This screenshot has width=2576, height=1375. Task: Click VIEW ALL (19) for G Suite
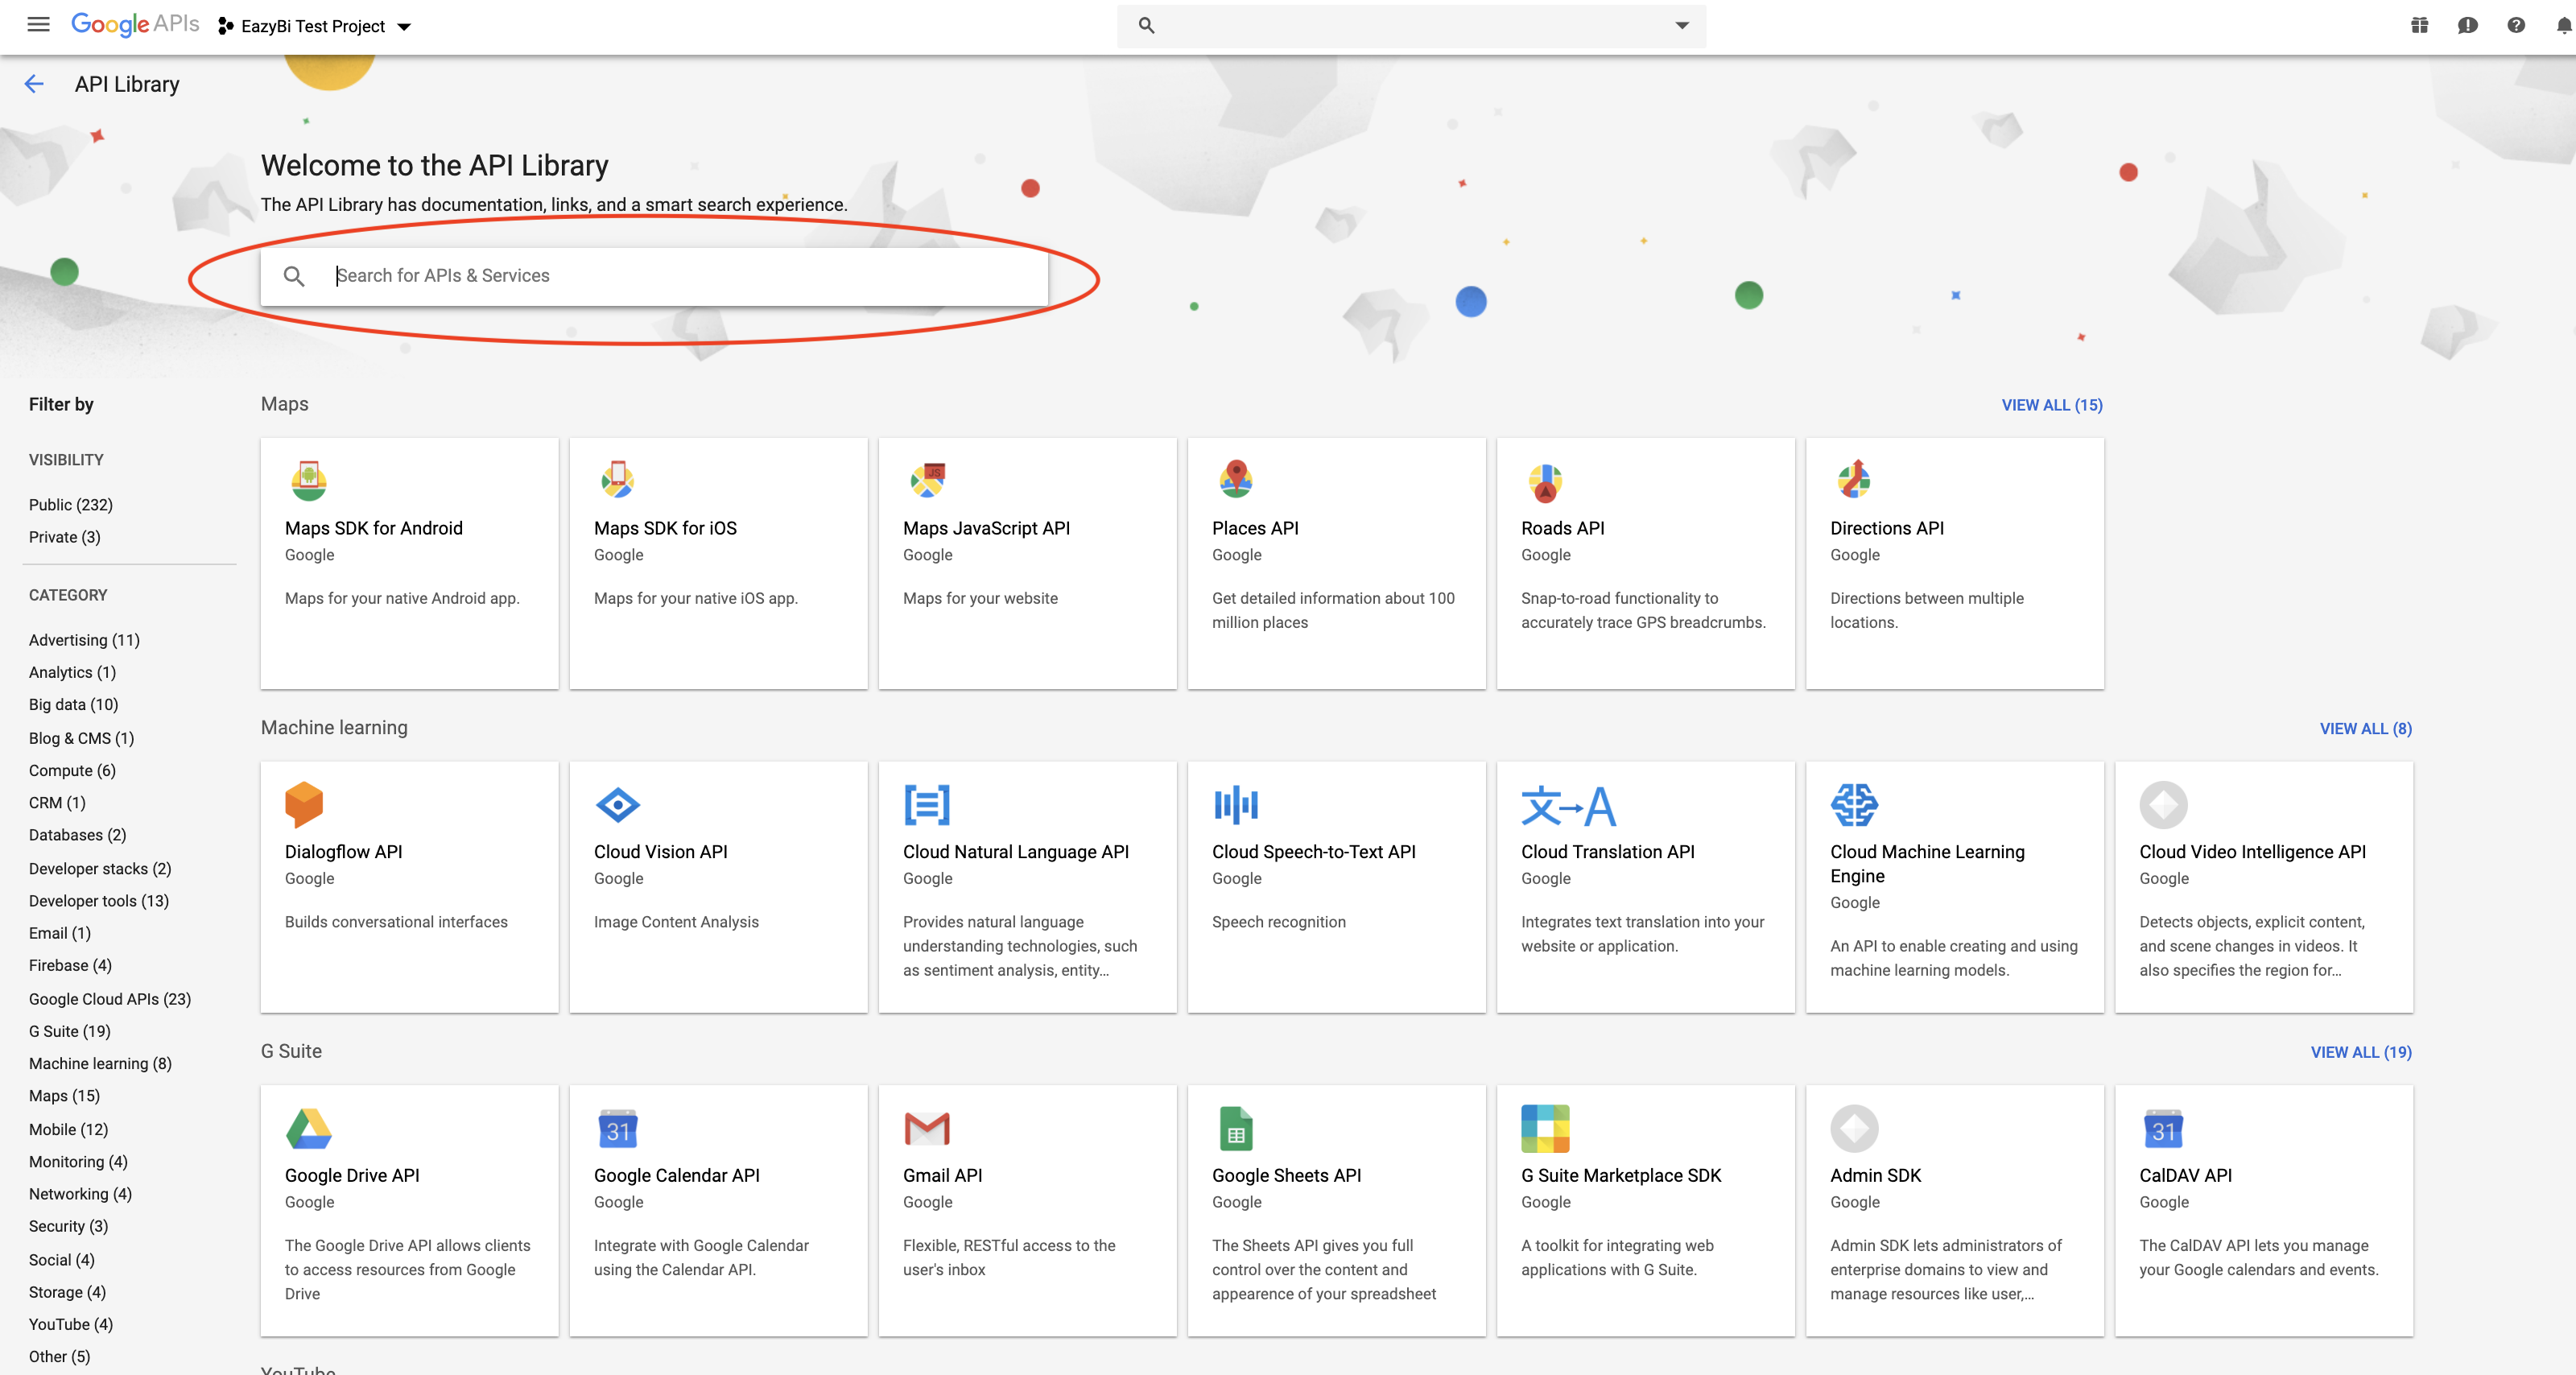[2360, 1052]
